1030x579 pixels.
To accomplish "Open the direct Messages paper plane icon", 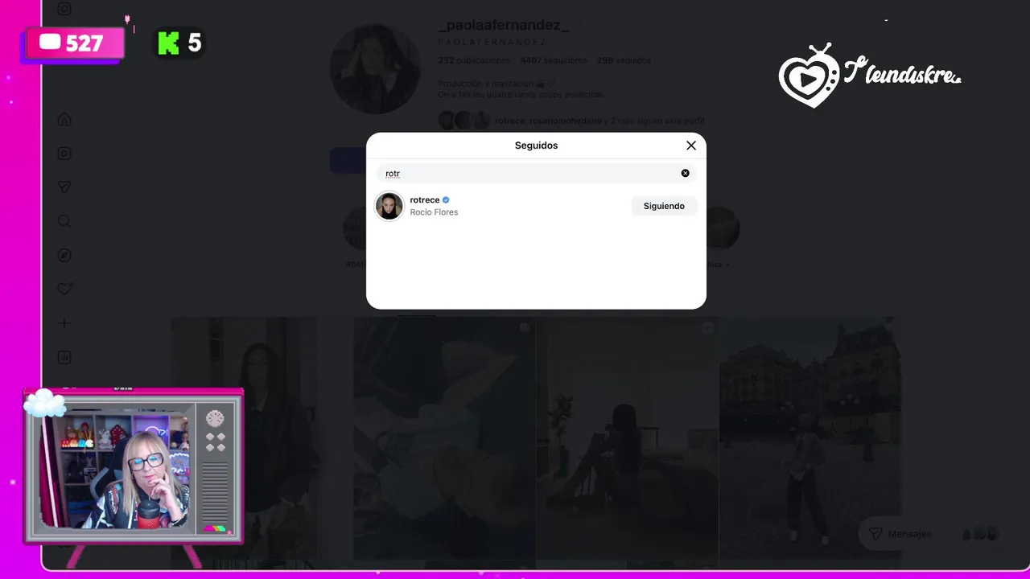I will click(x=64, y=187).
